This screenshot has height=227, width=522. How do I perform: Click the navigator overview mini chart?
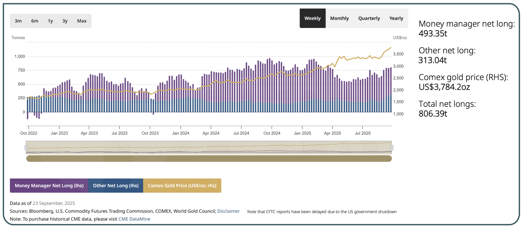pyautogui.click(x=209, y=147)
